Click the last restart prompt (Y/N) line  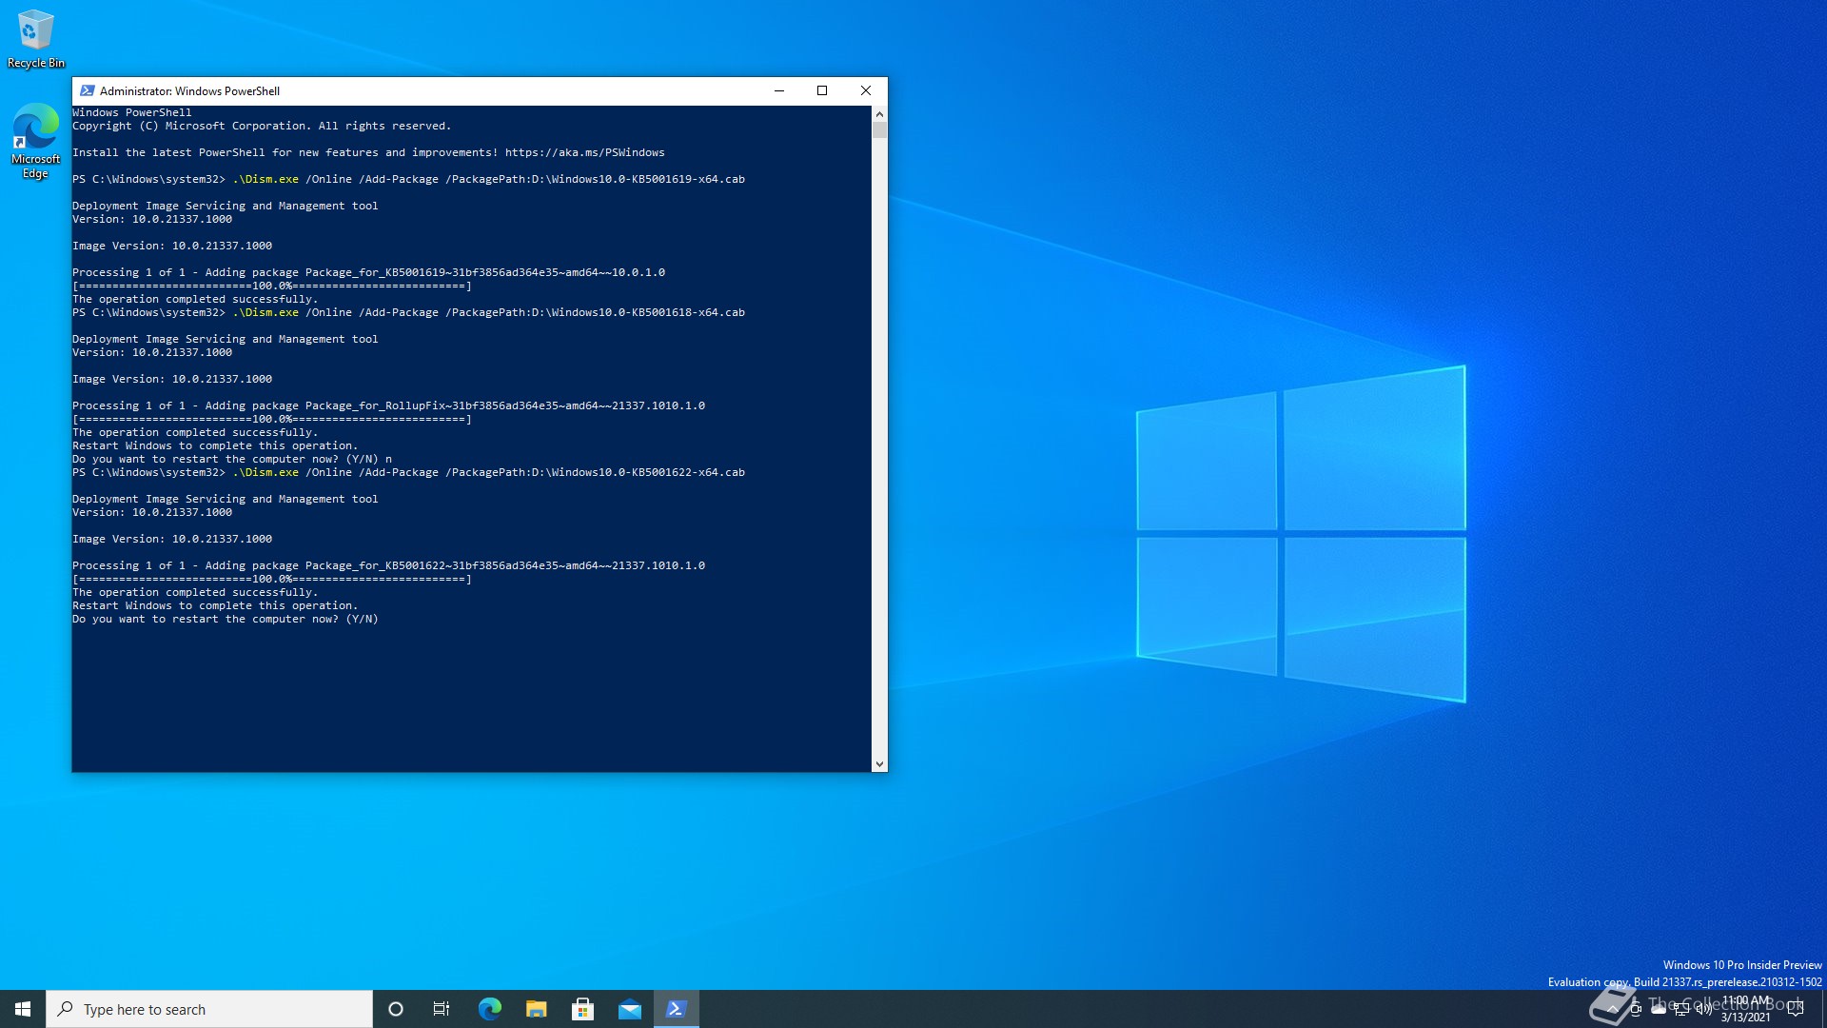[x=226, y=619]
